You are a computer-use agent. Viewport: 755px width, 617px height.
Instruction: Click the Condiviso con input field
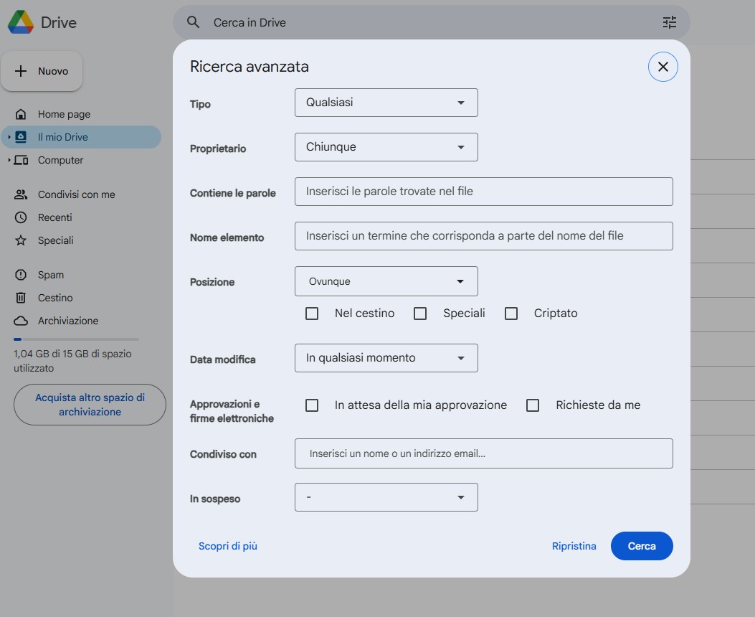click(483, 453)
